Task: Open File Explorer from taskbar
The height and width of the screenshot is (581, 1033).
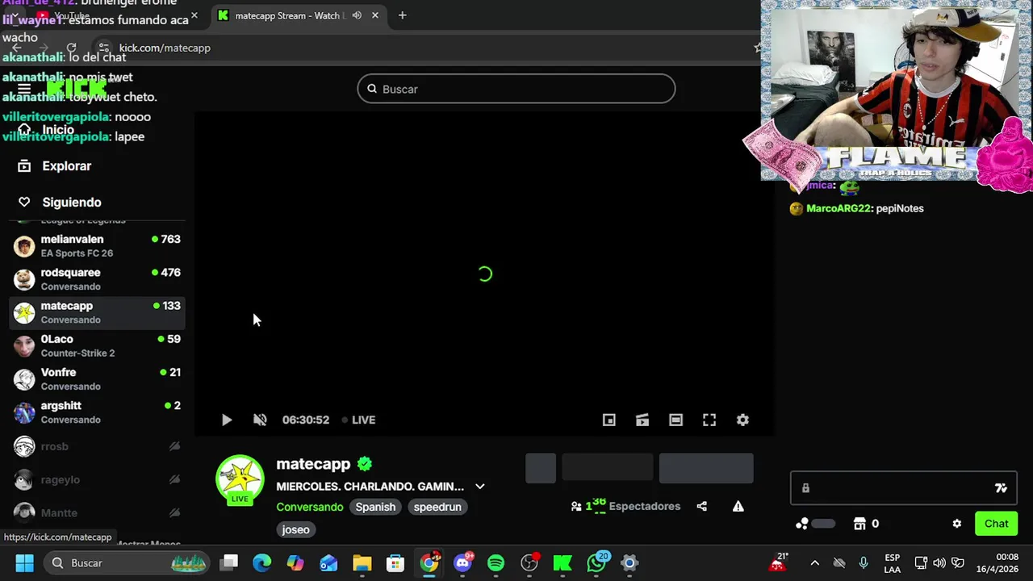Action: 362,562
